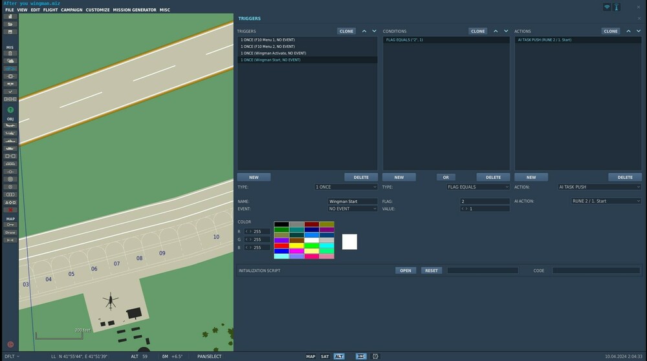
Task: Open mission with the folder icon
Action: [10, 24]
